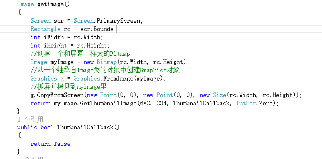This screenshot has width=322, height=159.
Task: Click the 'return false' statement
Action: pyautogui.click(x=51, y=144)
